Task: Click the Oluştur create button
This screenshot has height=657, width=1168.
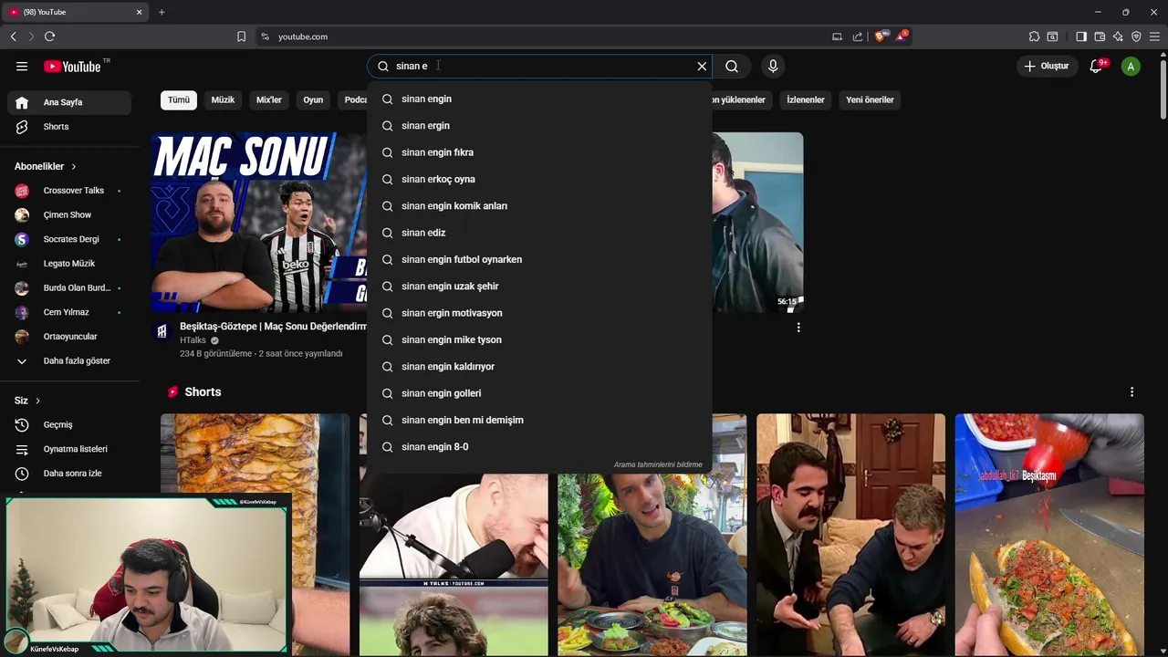Action: point(1046,66)
